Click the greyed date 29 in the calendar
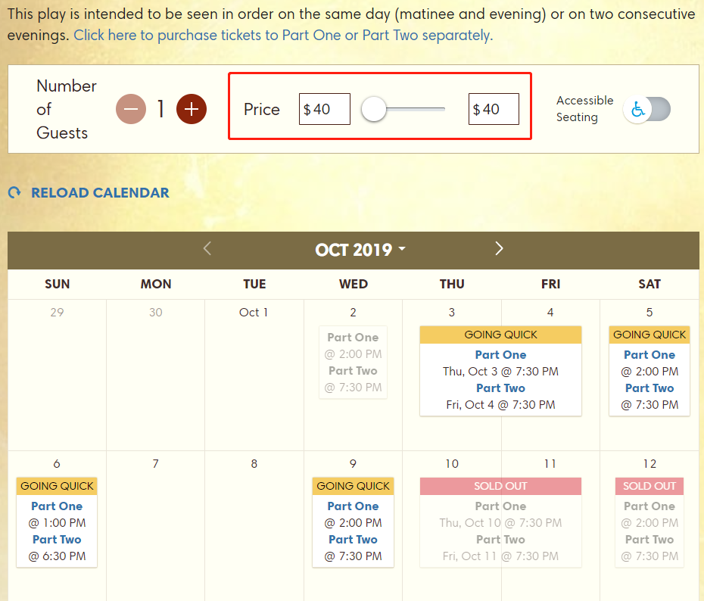 (57, 313)
